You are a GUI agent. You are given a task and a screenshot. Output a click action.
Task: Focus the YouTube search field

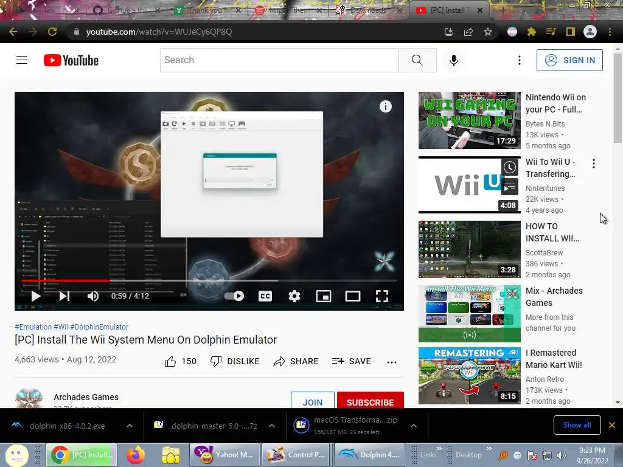click(x=279, y=60)
